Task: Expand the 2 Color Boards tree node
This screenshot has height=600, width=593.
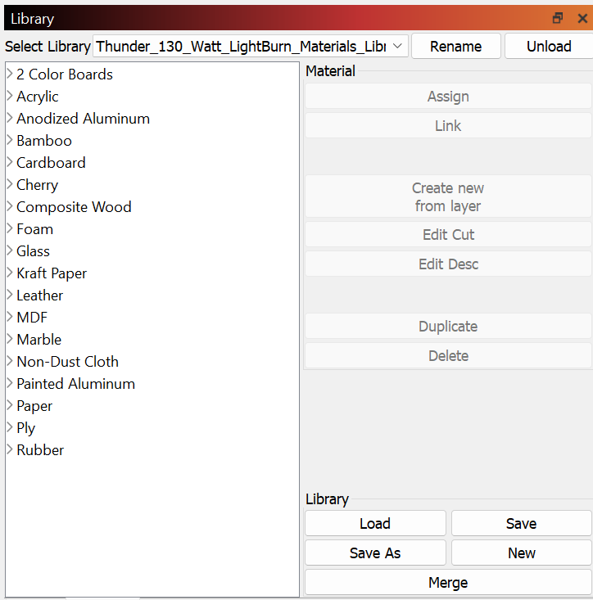Action: tap(10, 74)
